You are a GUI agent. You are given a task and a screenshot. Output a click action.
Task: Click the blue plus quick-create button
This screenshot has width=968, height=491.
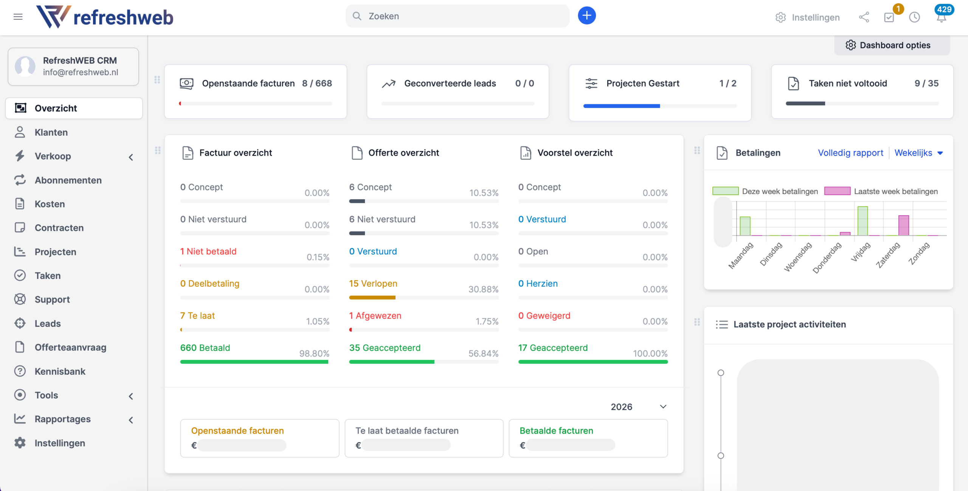click(586, 16)
